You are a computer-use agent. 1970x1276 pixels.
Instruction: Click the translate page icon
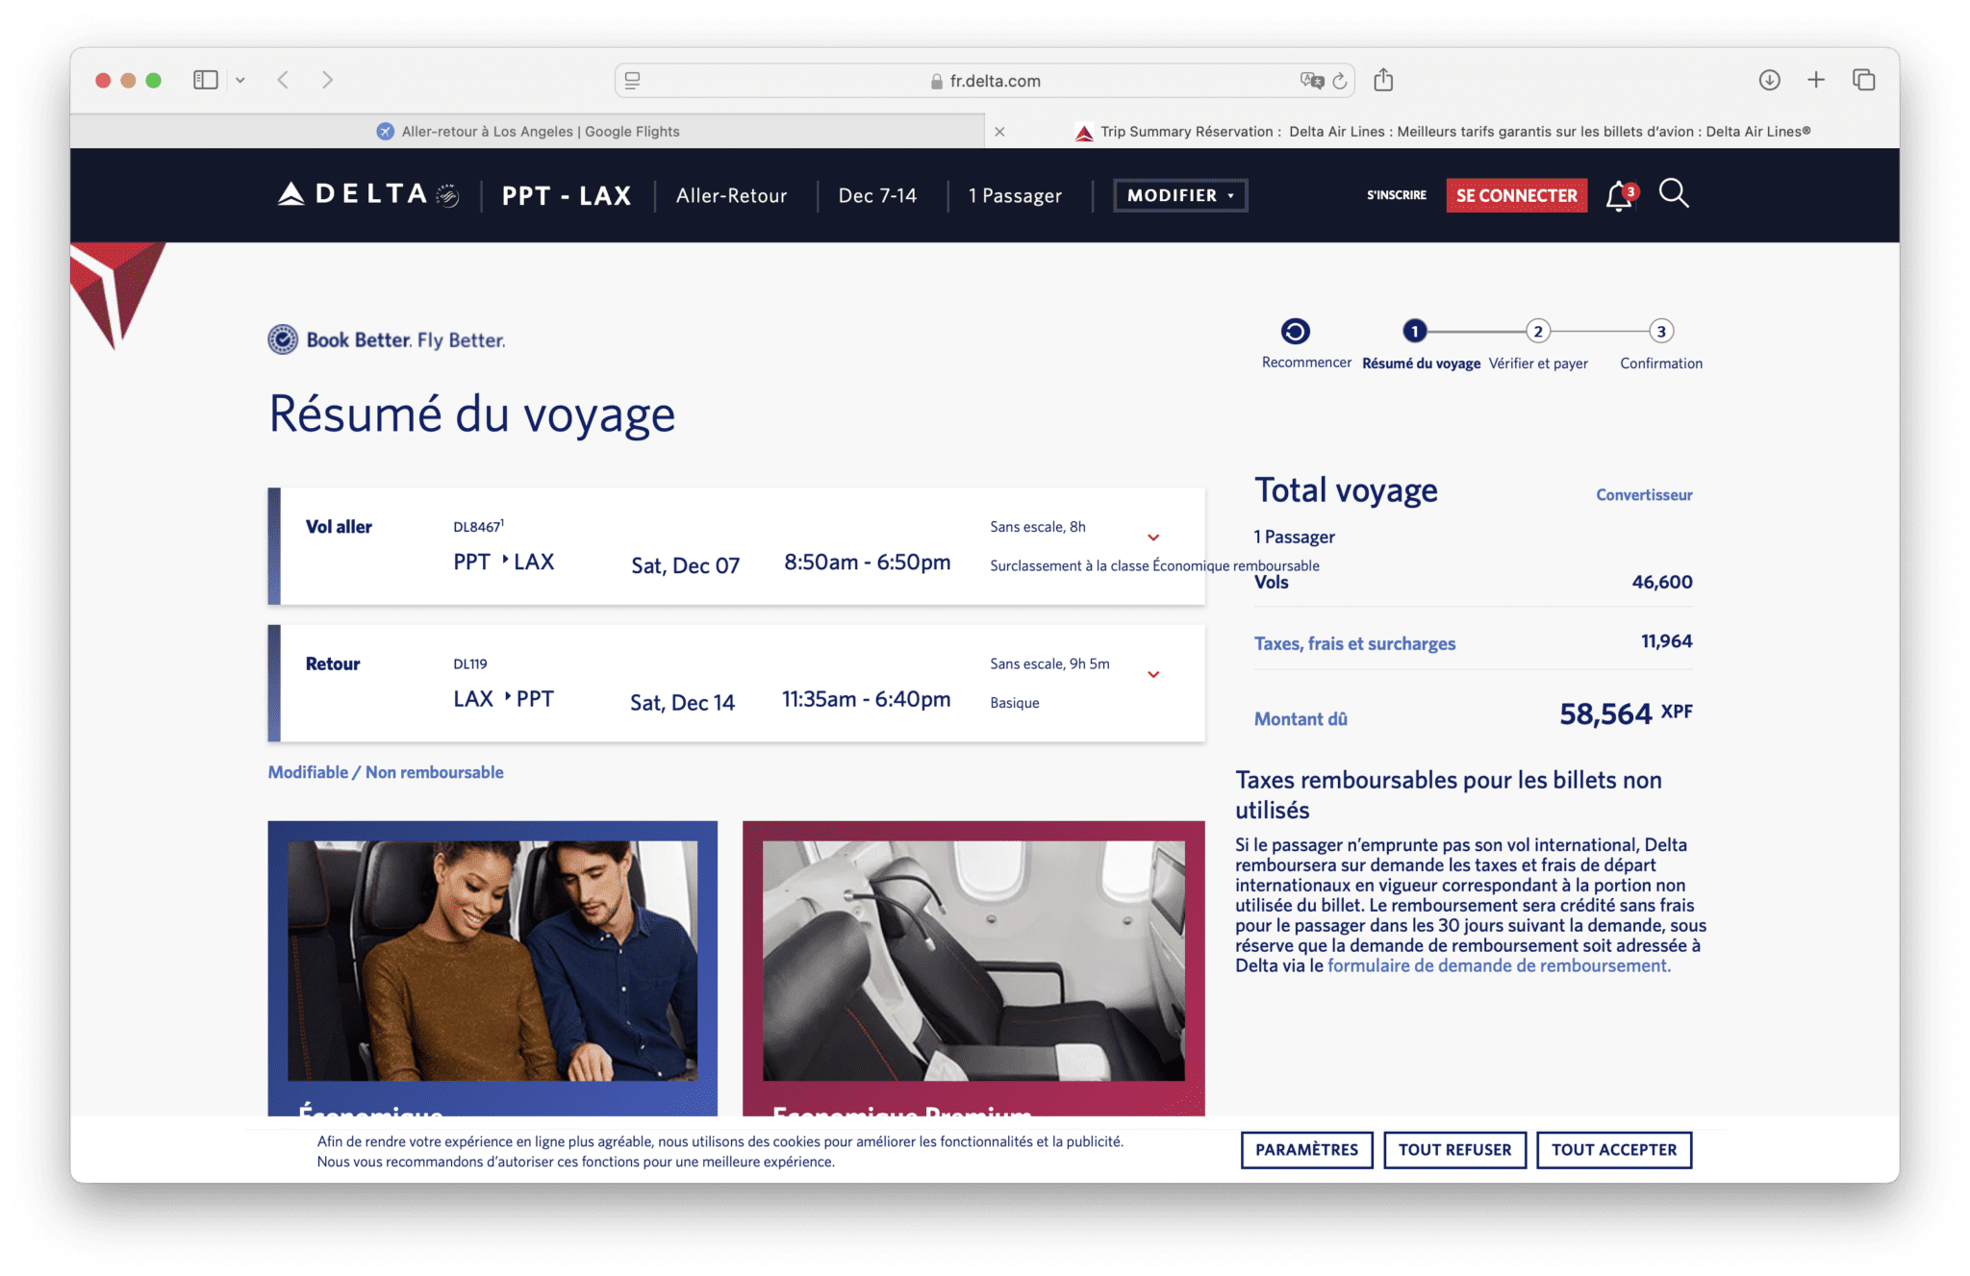[1311, 81]
